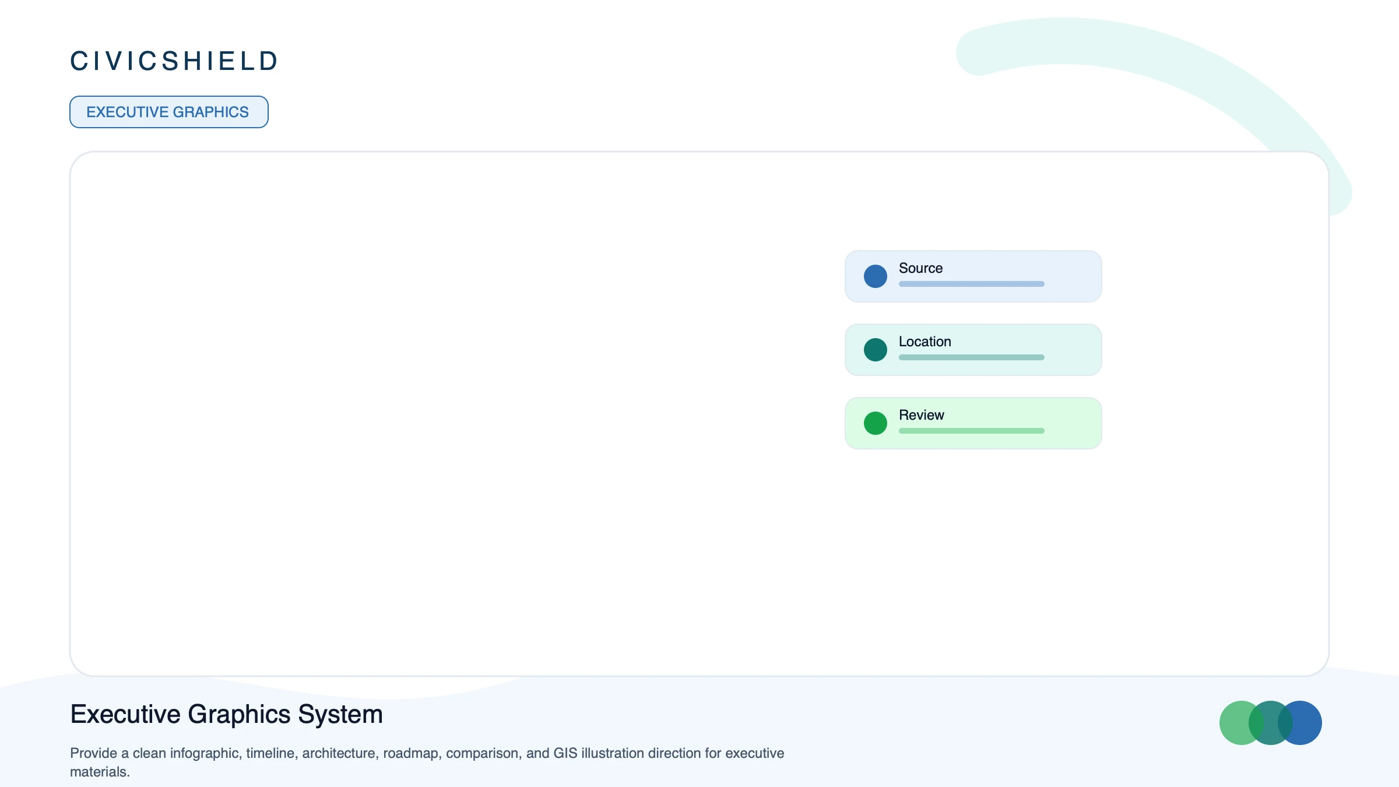The width and height of the screenshot is (1399, 787).
Task: Click the teal Location dot icon
Action: (x=875, y=350)
